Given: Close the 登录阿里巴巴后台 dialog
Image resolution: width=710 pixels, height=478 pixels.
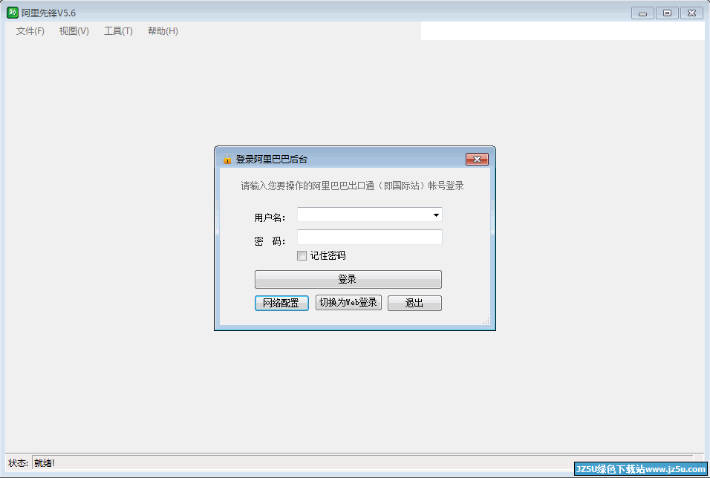Looking at the screenshot, I should point(477,159).
